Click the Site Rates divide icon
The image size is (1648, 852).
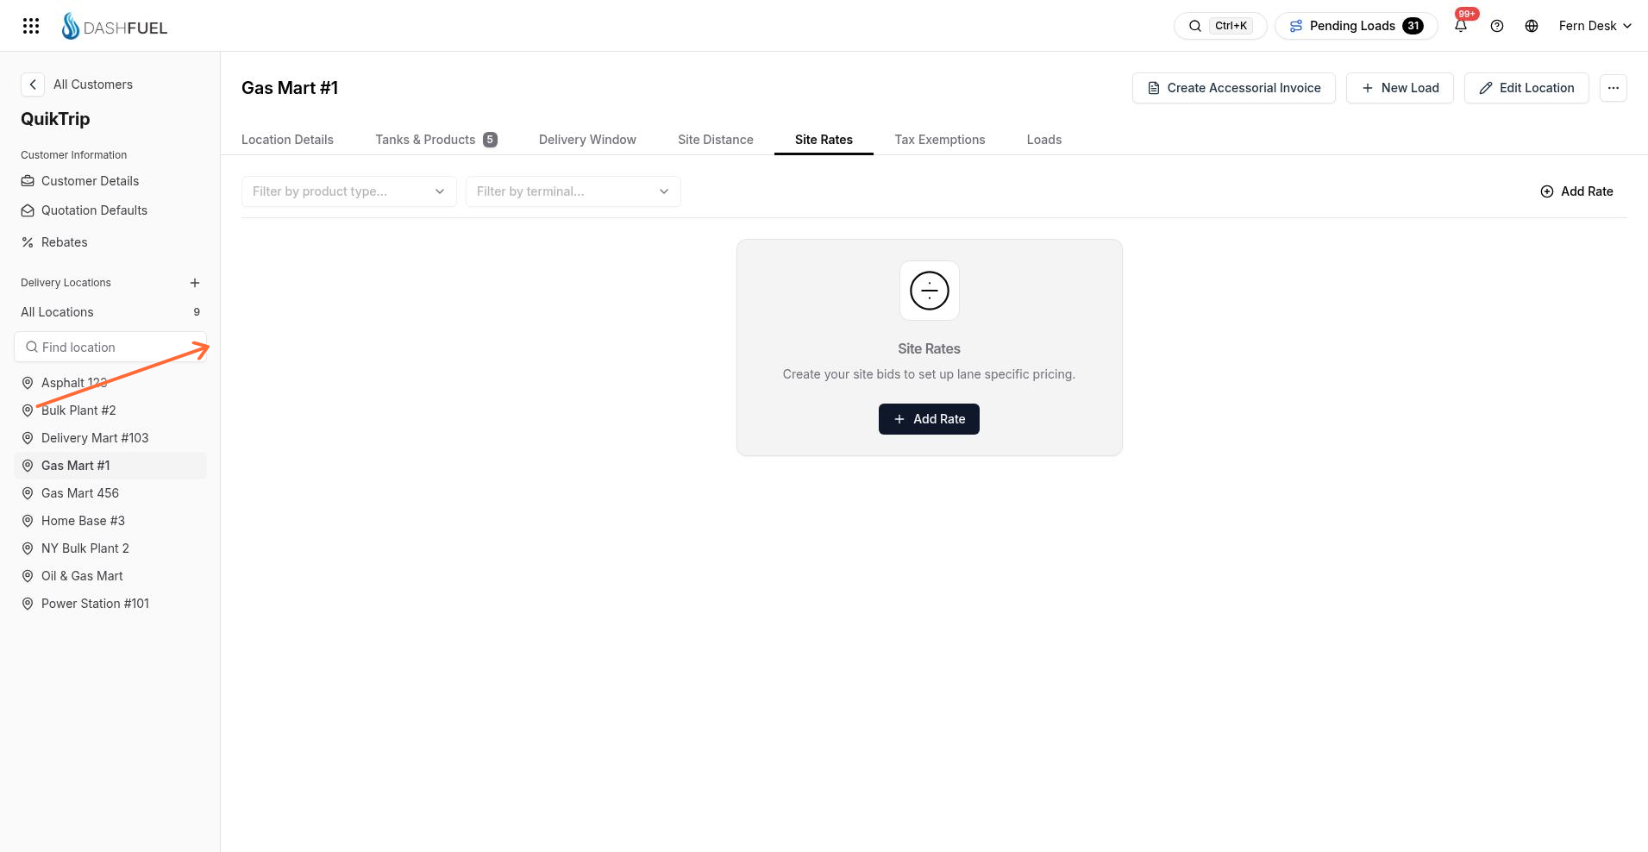pos(930,291)
